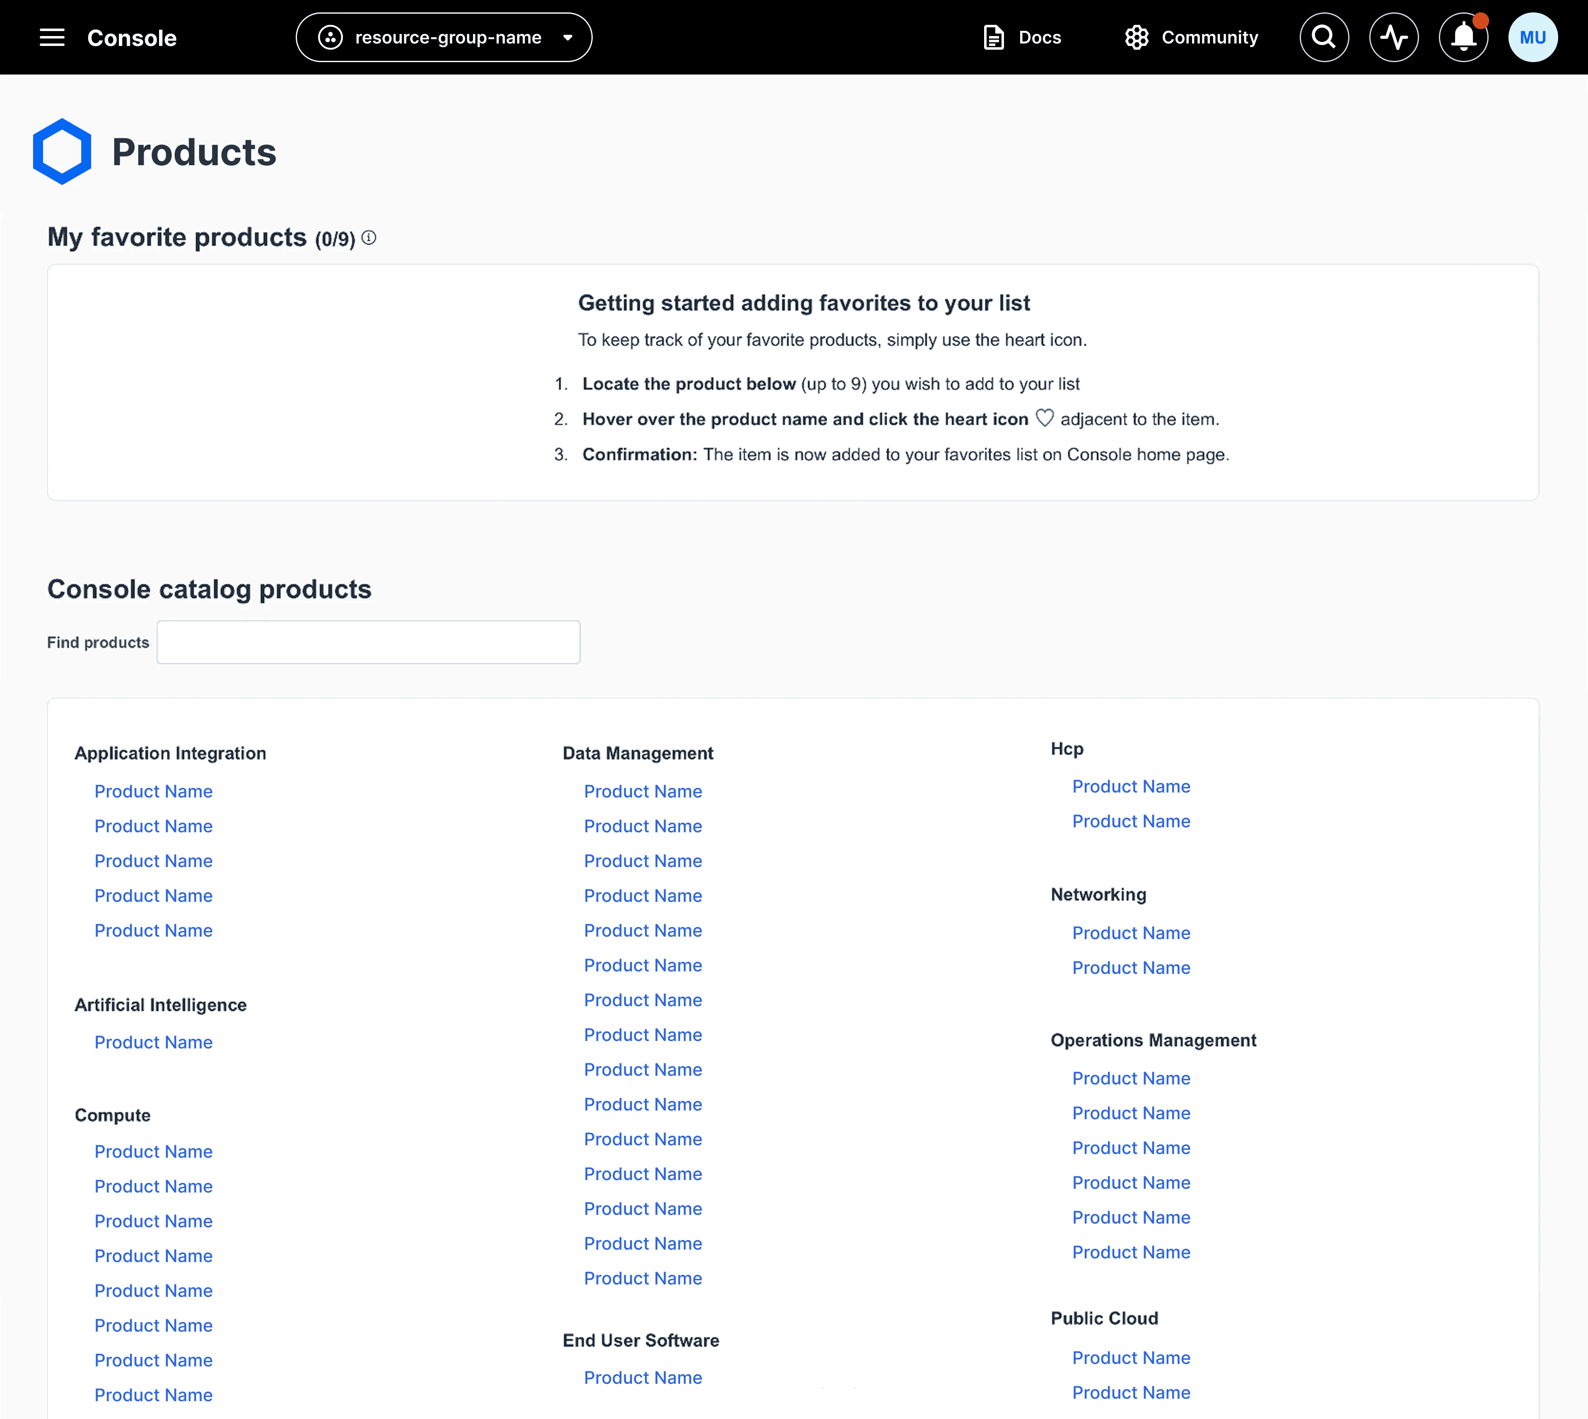
Task: Open the hamburger navigation menu
Action: pyautogui.click(x=52, y=37)
